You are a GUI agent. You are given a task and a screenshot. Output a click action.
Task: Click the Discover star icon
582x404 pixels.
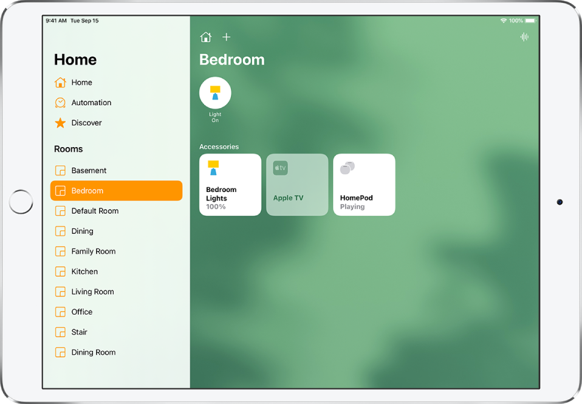(x=60, y=123)
